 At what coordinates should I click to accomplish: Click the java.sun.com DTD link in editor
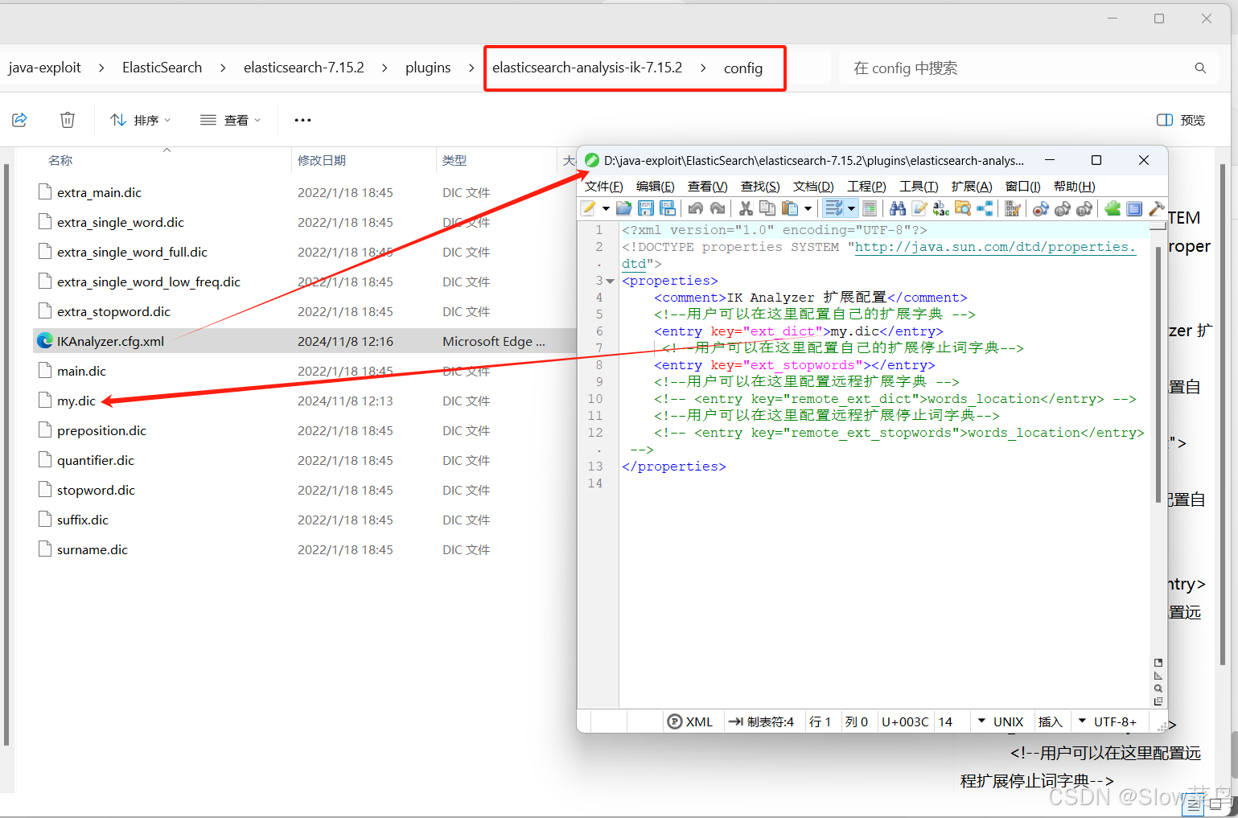(995, 247)
